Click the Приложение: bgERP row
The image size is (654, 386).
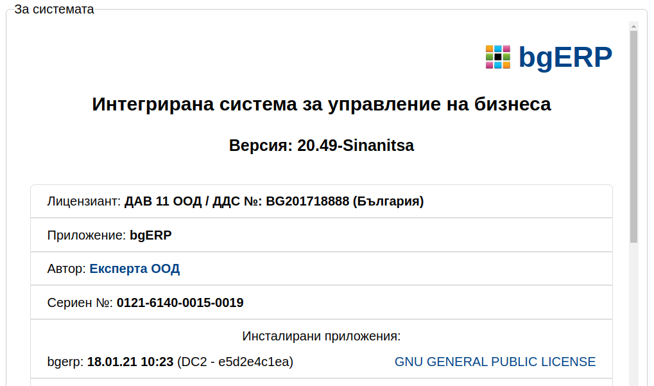pos(110,236)
